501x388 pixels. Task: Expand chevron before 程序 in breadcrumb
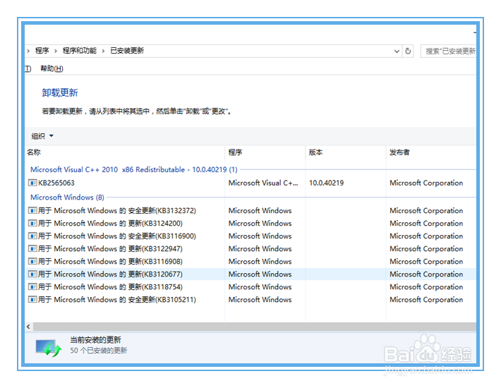coord(28,51)
